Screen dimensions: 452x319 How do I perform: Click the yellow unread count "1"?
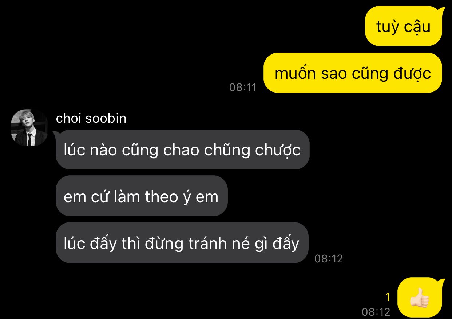coord(388,298)
